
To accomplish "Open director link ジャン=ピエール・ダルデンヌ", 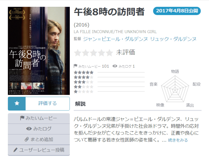I will click(x=115, y=39).
